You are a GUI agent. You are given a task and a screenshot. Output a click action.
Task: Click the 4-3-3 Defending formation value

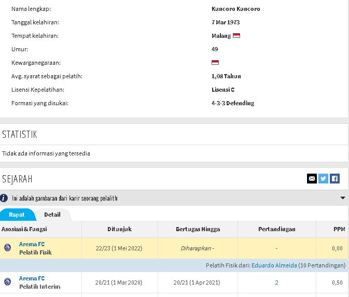(233, 103)
